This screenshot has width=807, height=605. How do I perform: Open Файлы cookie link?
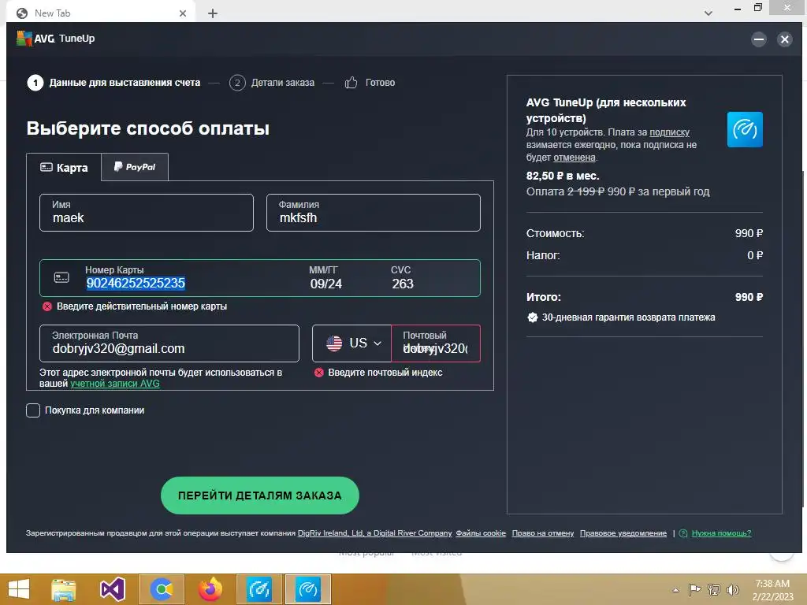(481, 533)
